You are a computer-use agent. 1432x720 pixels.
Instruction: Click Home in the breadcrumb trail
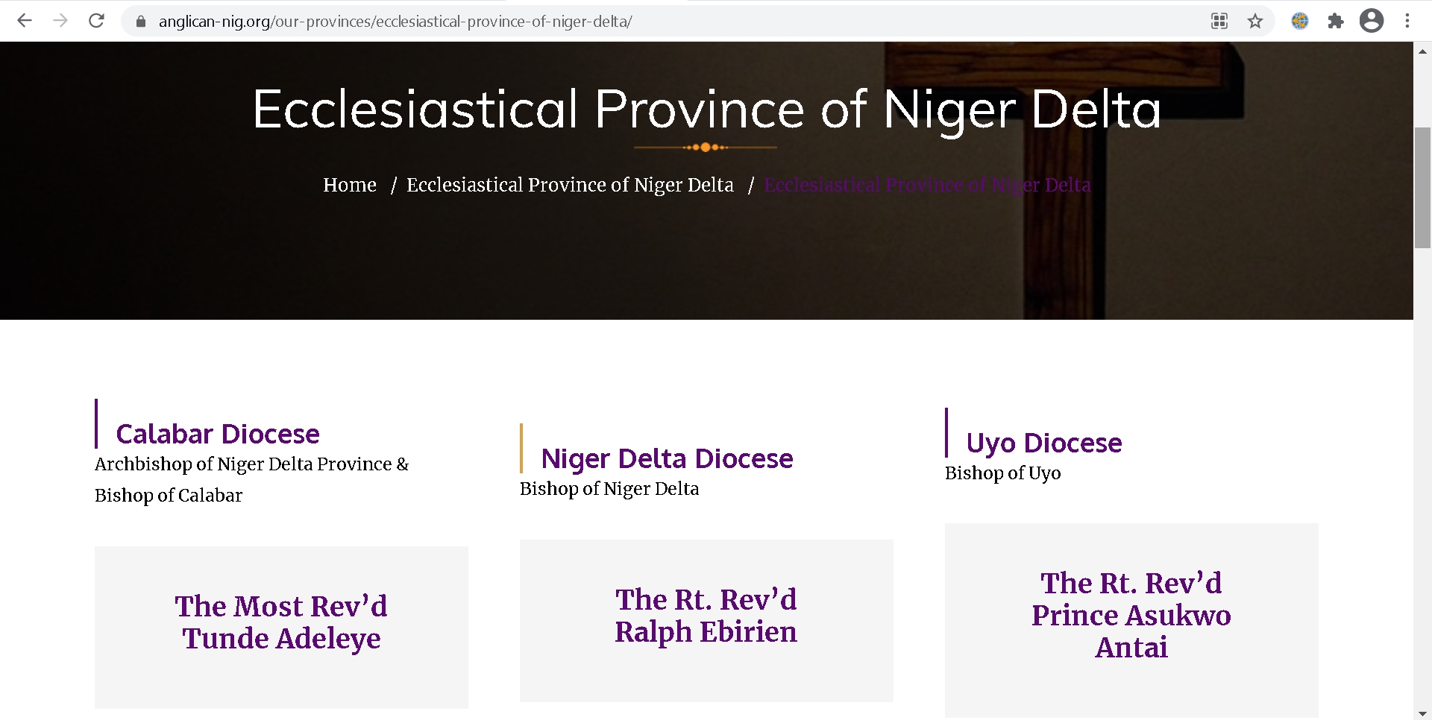pos(349,185)
